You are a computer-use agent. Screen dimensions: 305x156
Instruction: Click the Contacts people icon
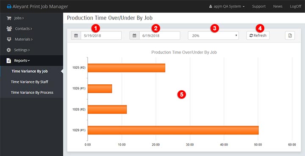click(x=9, y=29)
